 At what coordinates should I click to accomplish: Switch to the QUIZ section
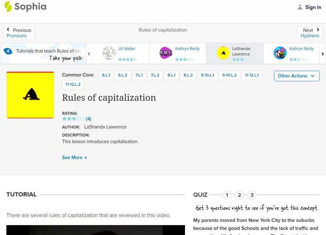coord(201,195)
